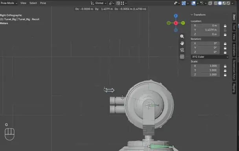239x151 pixels.
Task: Open Global transform orientation dropdown
Action: (99, 3)
